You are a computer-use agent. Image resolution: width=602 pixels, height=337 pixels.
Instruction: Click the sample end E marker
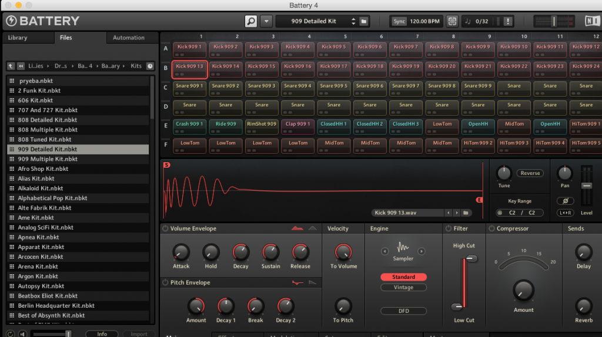pos(479,200)
